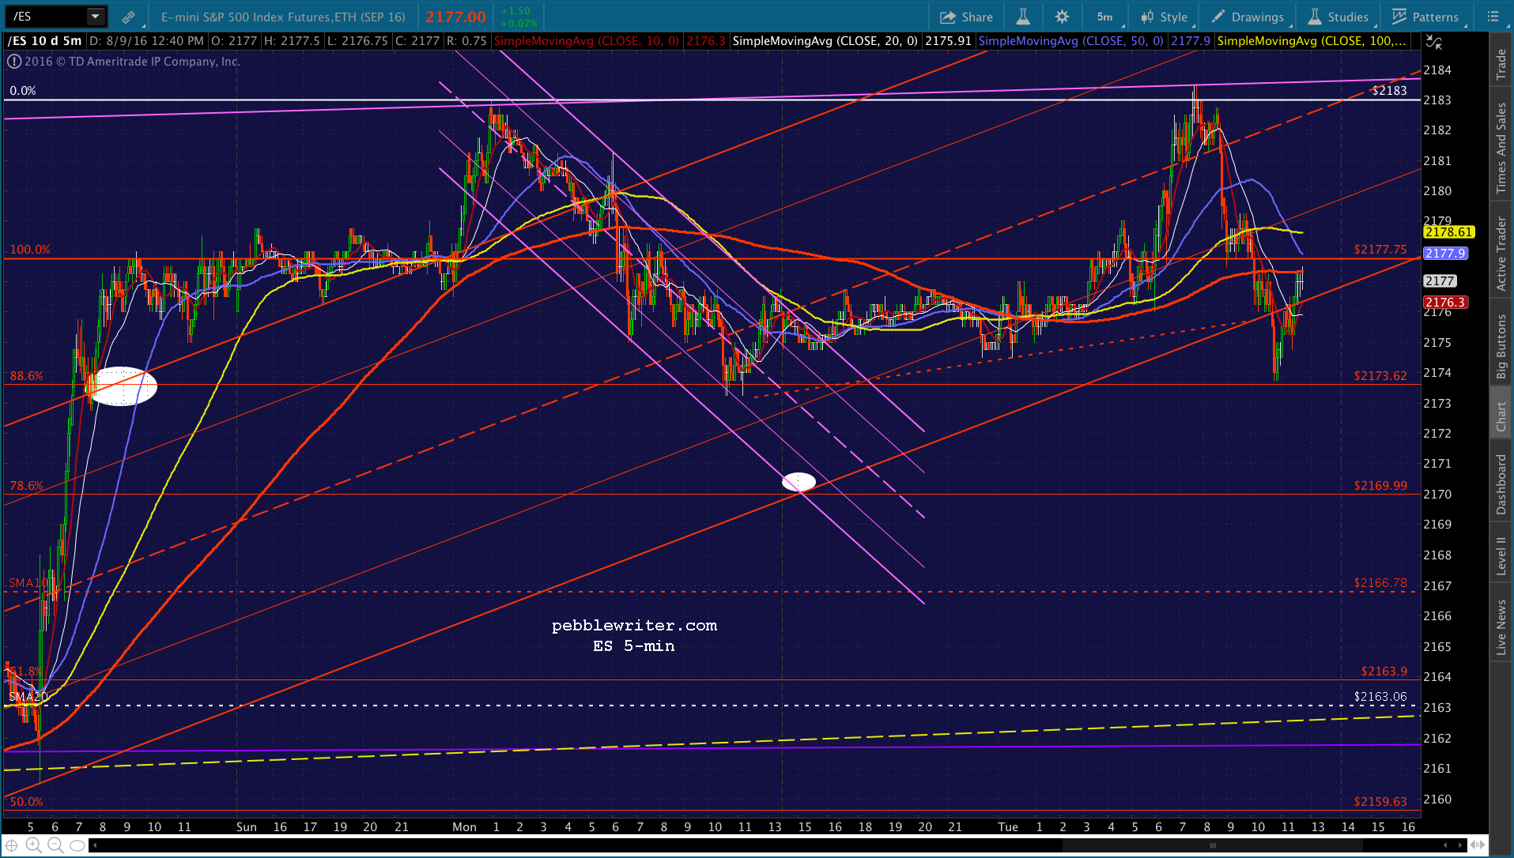Image resolution: width=1514 pixels, height=858 pixels.
Task: Open the flask Edit Studies icon
Action: (1023, 17)
